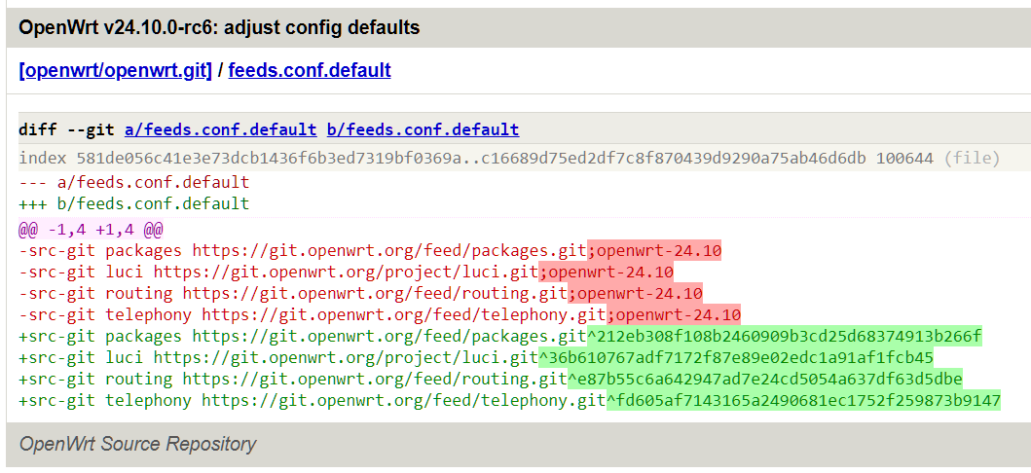Screen dimensions: 1031x473
Task: Click the commit title about adjusting config defaults
Action: pyautogui.click(x=219, y=27)
